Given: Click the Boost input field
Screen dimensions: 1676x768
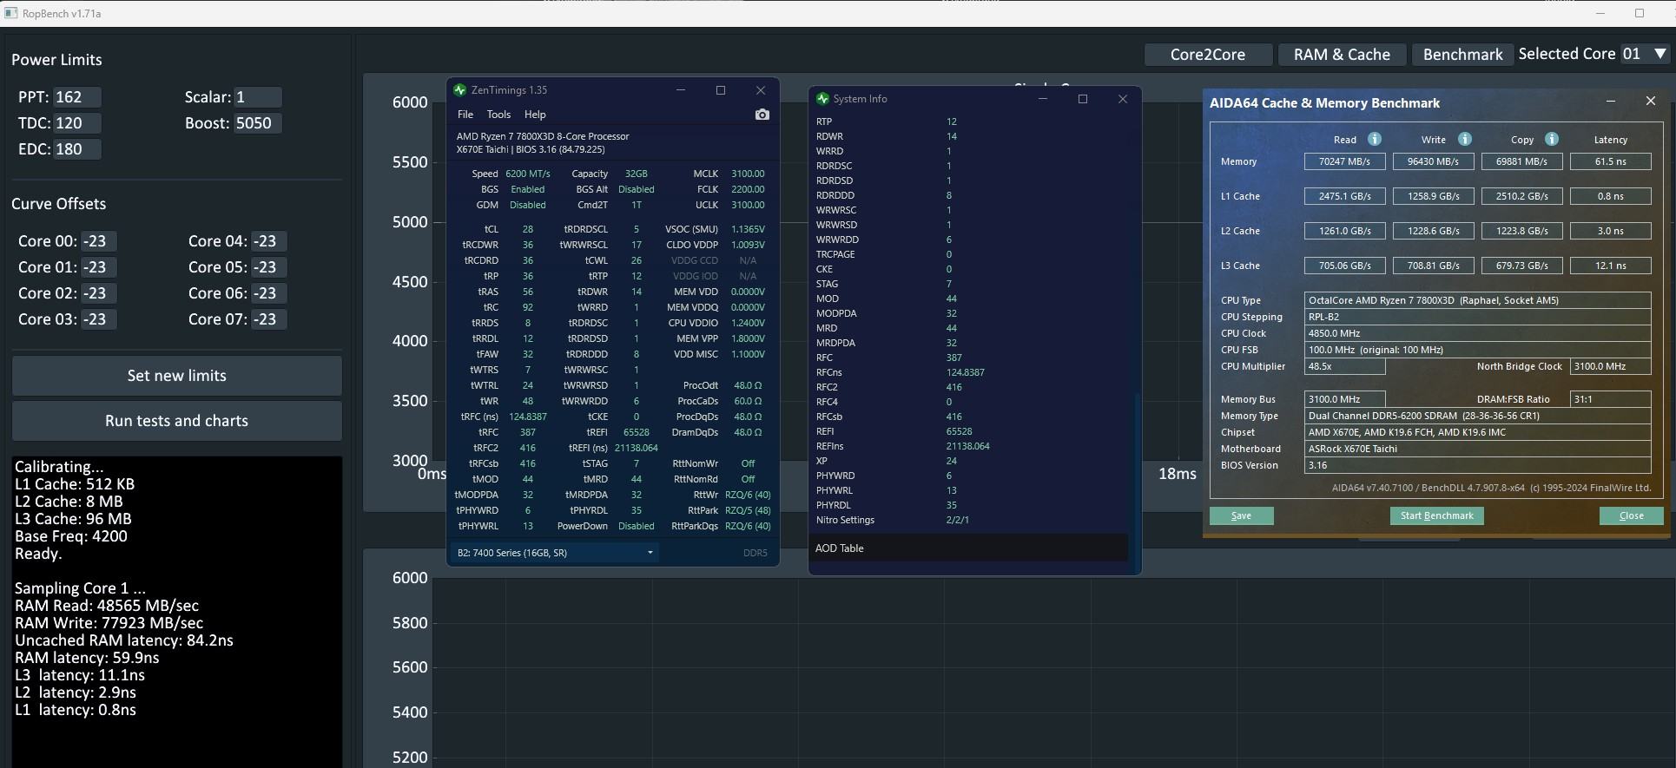Looking at the screenshot, I should (258, 123).
